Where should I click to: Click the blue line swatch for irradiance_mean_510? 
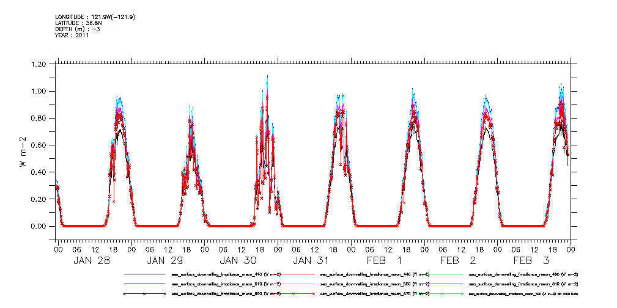coord(146,285)
